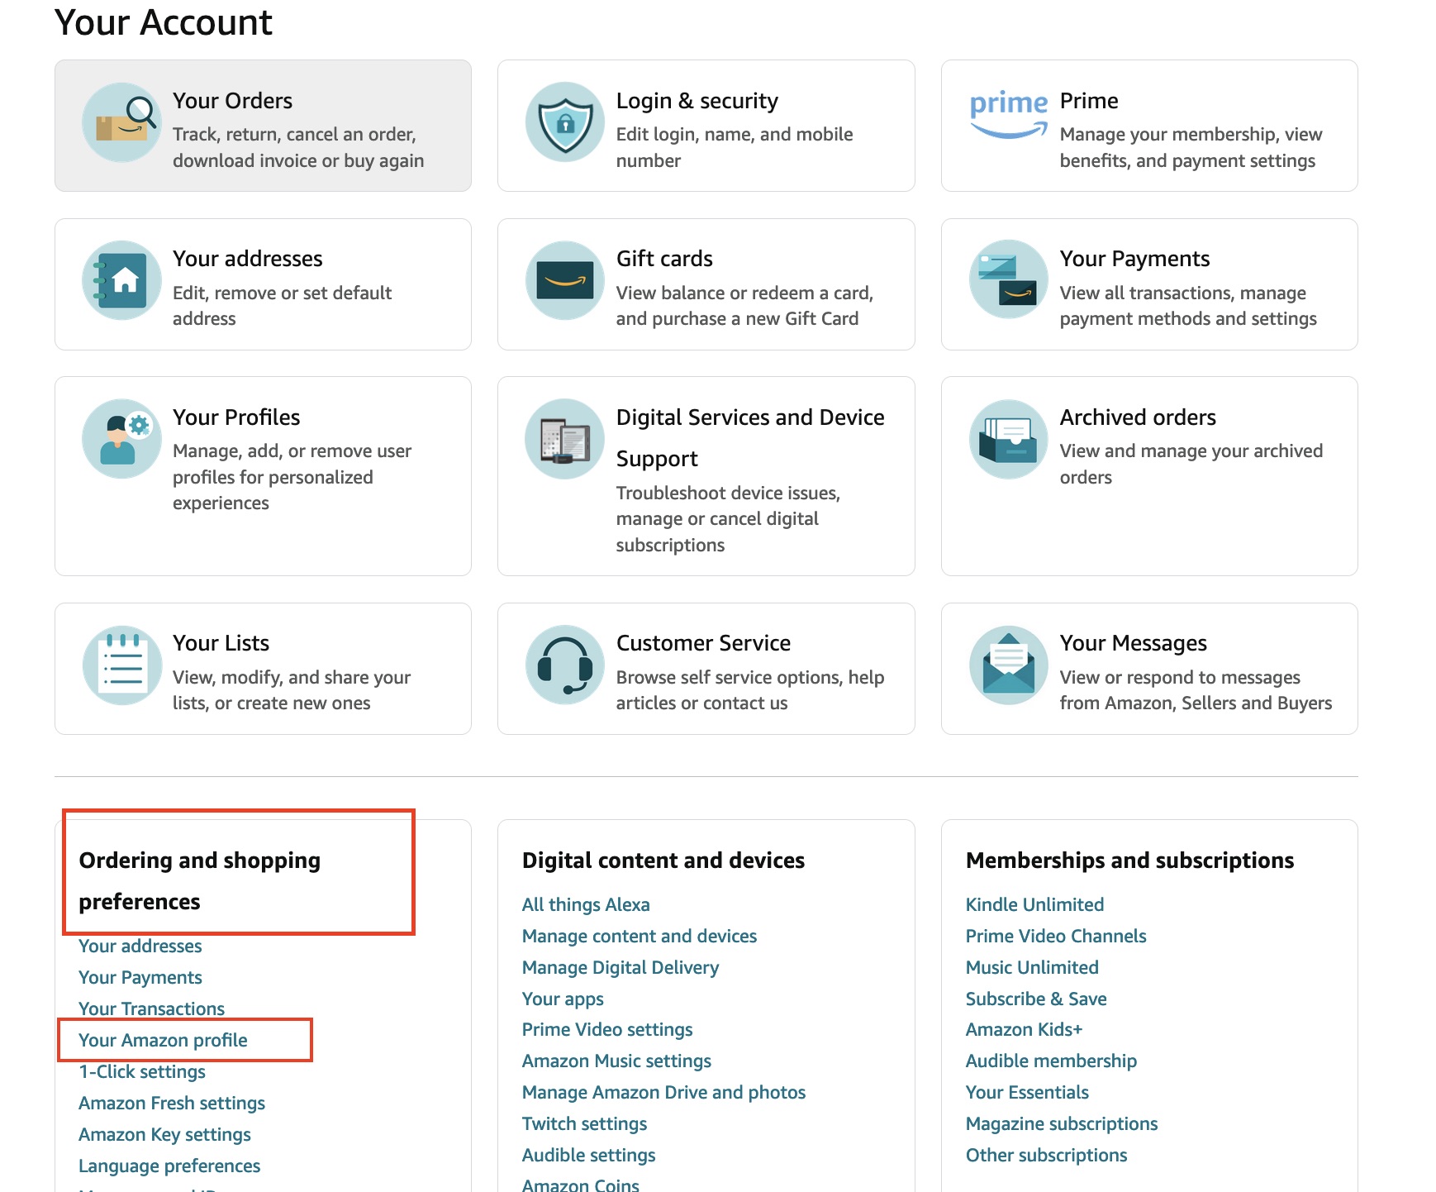Go to Your apps link
1436x1192 pixels.
click(562, 999)
